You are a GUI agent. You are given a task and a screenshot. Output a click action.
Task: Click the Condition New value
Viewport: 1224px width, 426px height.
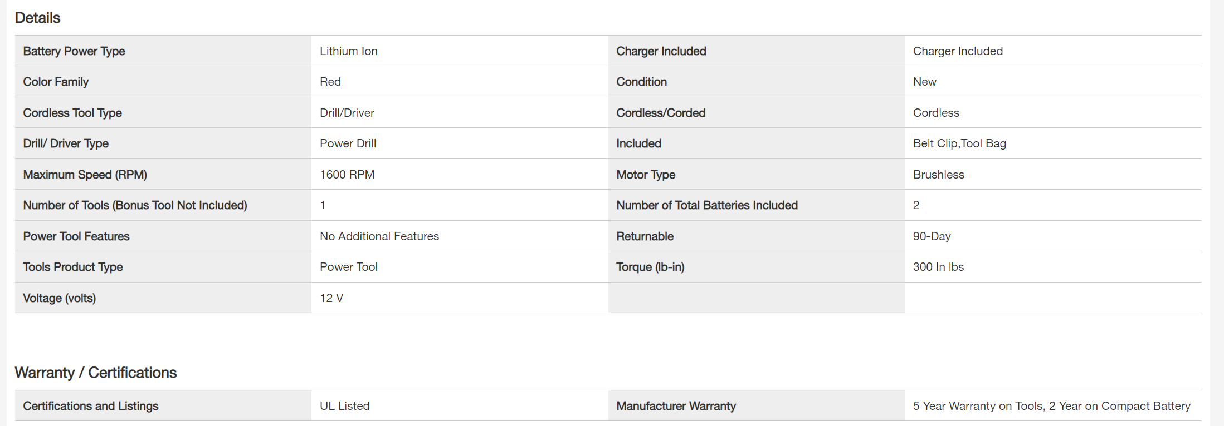925,82
